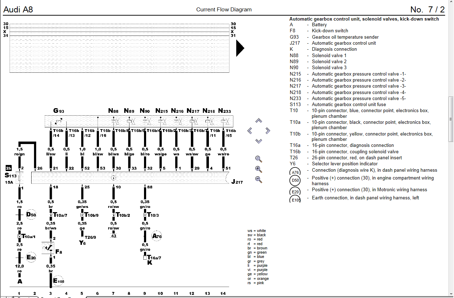The height and width of the screenshot is (298, 454).
Task: Click the K diagnosis connection label in diagram
Action: (150, 263)
